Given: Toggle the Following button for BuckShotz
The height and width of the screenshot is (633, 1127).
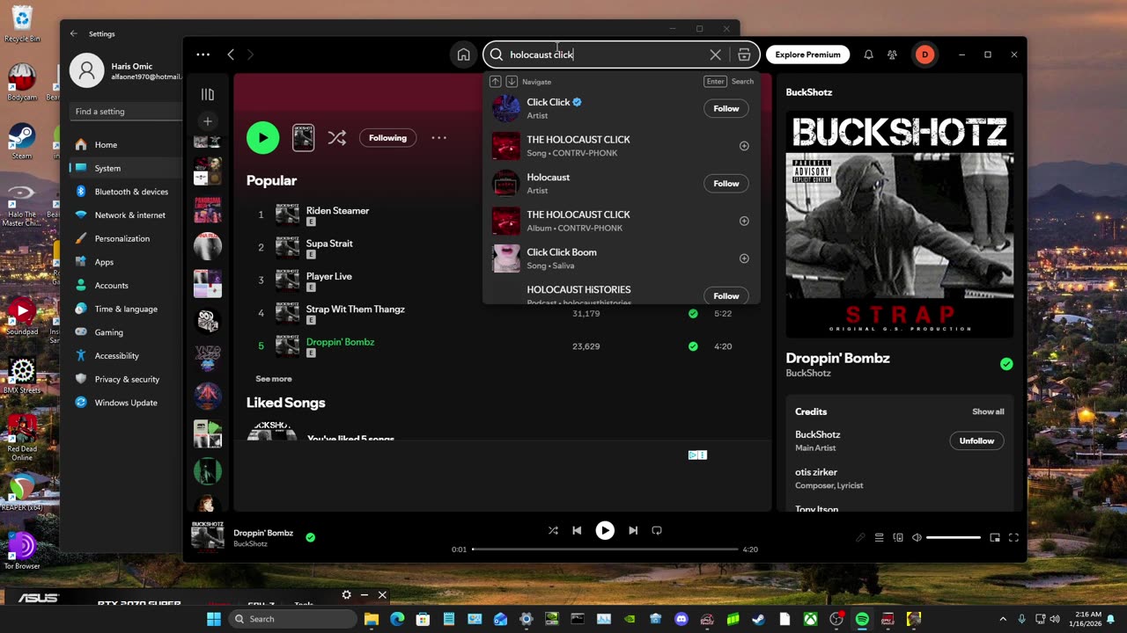Looking at the screenshot, I should 387,138.
